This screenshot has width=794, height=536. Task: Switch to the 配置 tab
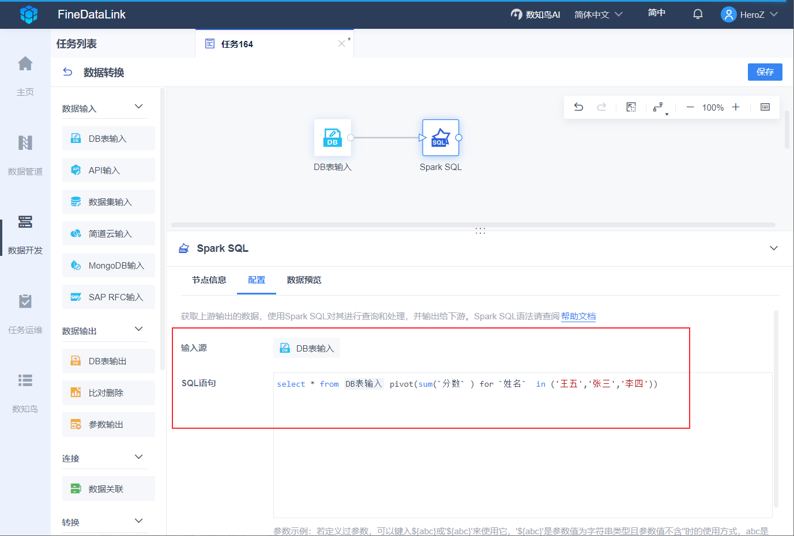point(257,280)
